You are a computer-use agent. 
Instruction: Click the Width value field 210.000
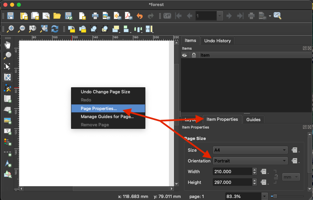click(x=232, y=171)
